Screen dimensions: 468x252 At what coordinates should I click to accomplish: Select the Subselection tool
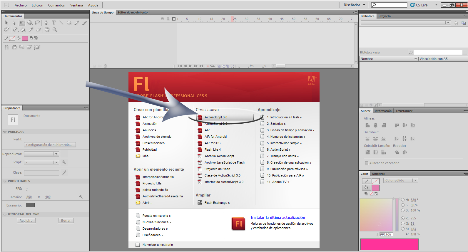coord(14,23)
